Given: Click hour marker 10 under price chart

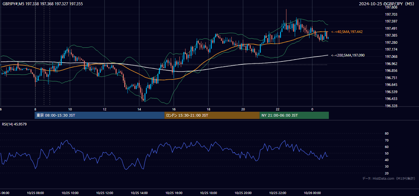Looking at the screenshot, I should pyautogui.click(x=70, y=109).
